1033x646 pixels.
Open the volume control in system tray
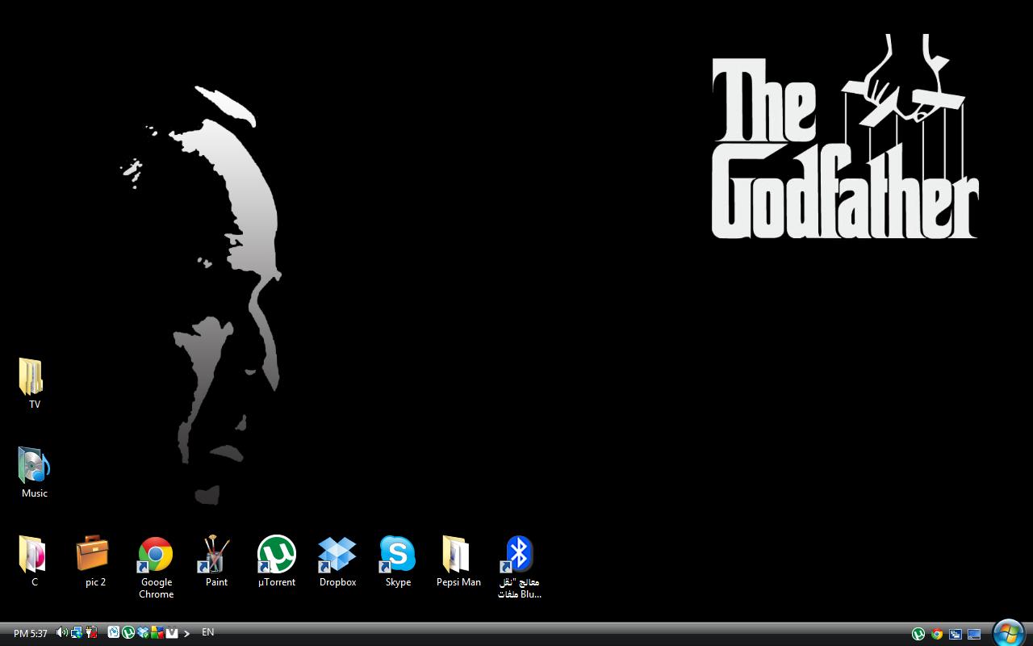(x=62, y=633)
